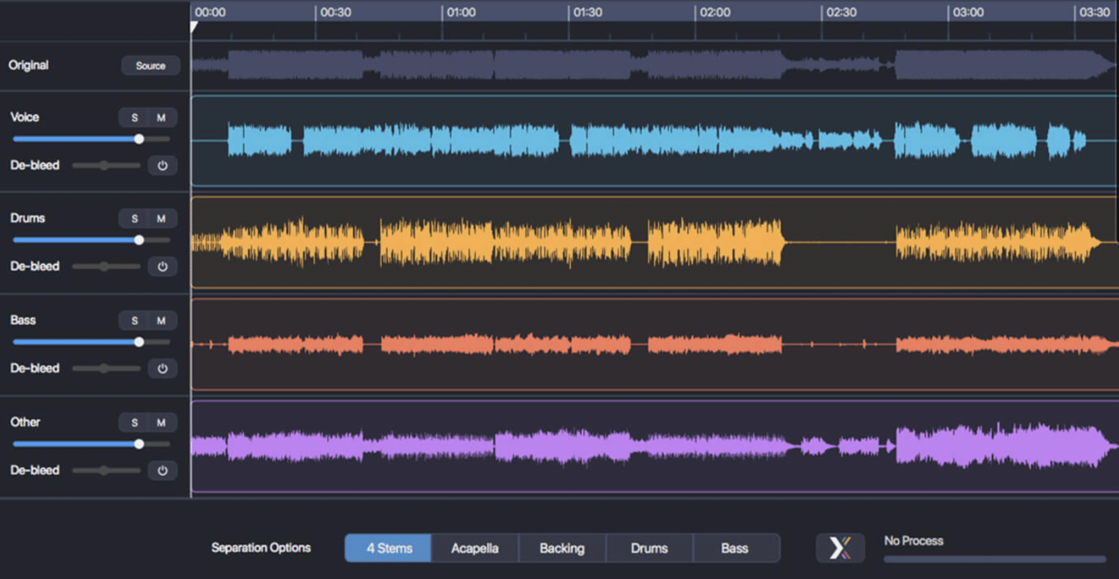
Task: Click the X process logo button
Action: (840, 548)
